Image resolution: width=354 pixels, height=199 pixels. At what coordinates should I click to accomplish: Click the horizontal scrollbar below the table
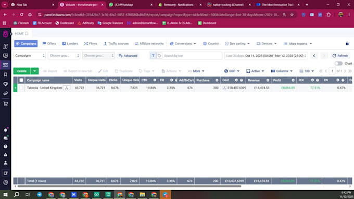(129, 186)
